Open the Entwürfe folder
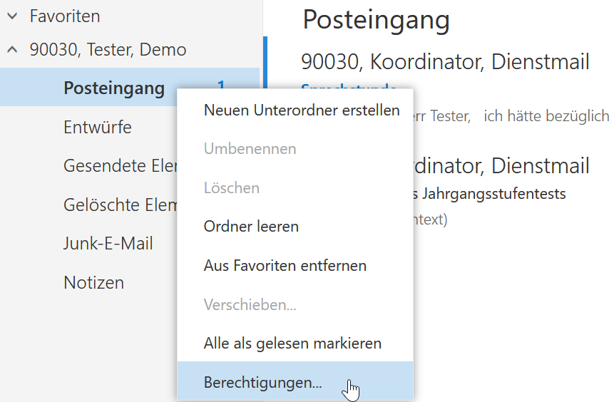Screen dimensions: 614x402 point(98,127)
